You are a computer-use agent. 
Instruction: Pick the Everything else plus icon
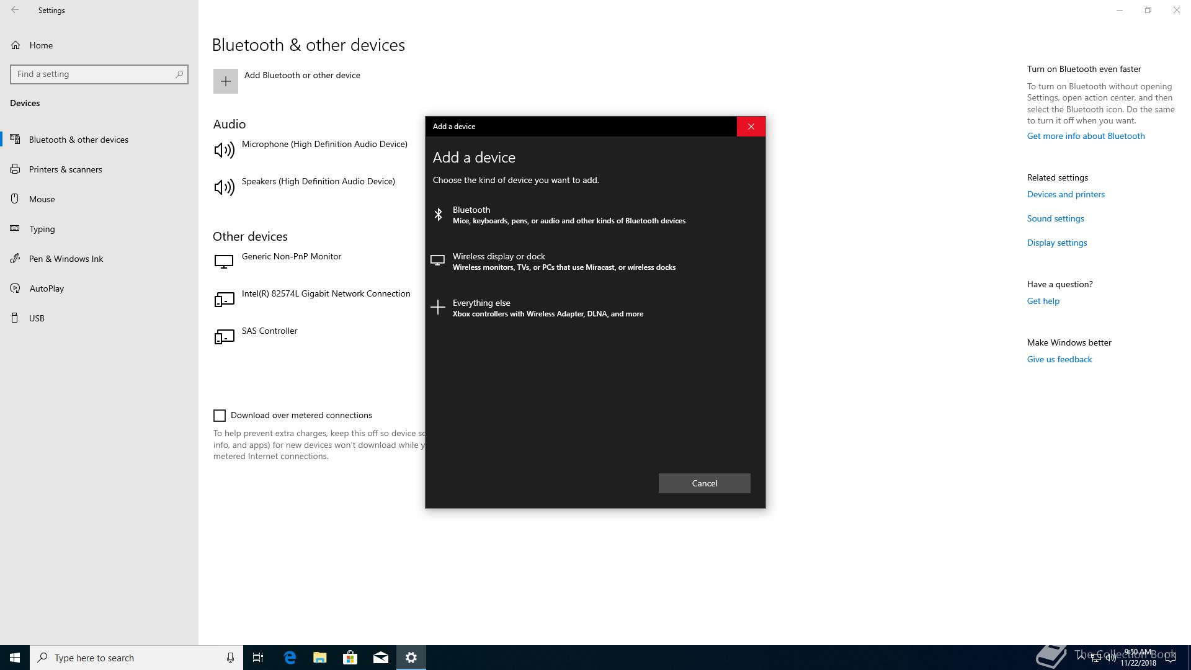point(438,308)
